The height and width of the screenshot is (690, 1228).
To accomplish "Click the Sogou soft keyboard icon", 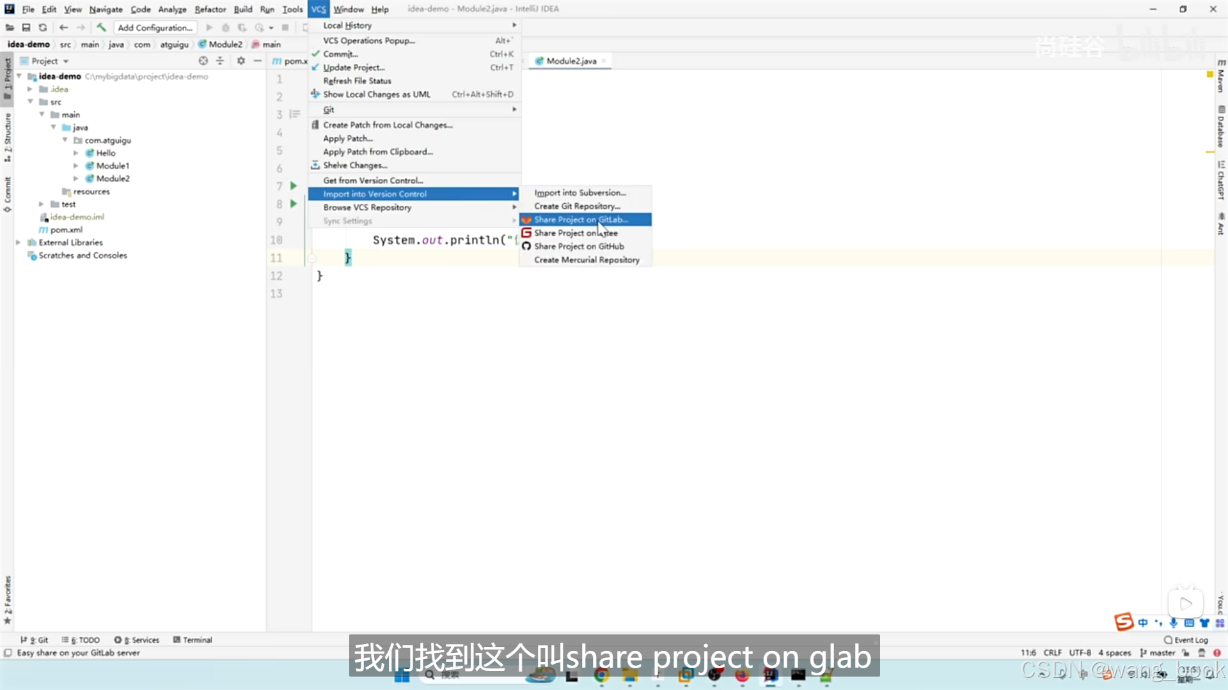I will point(1189,623).
